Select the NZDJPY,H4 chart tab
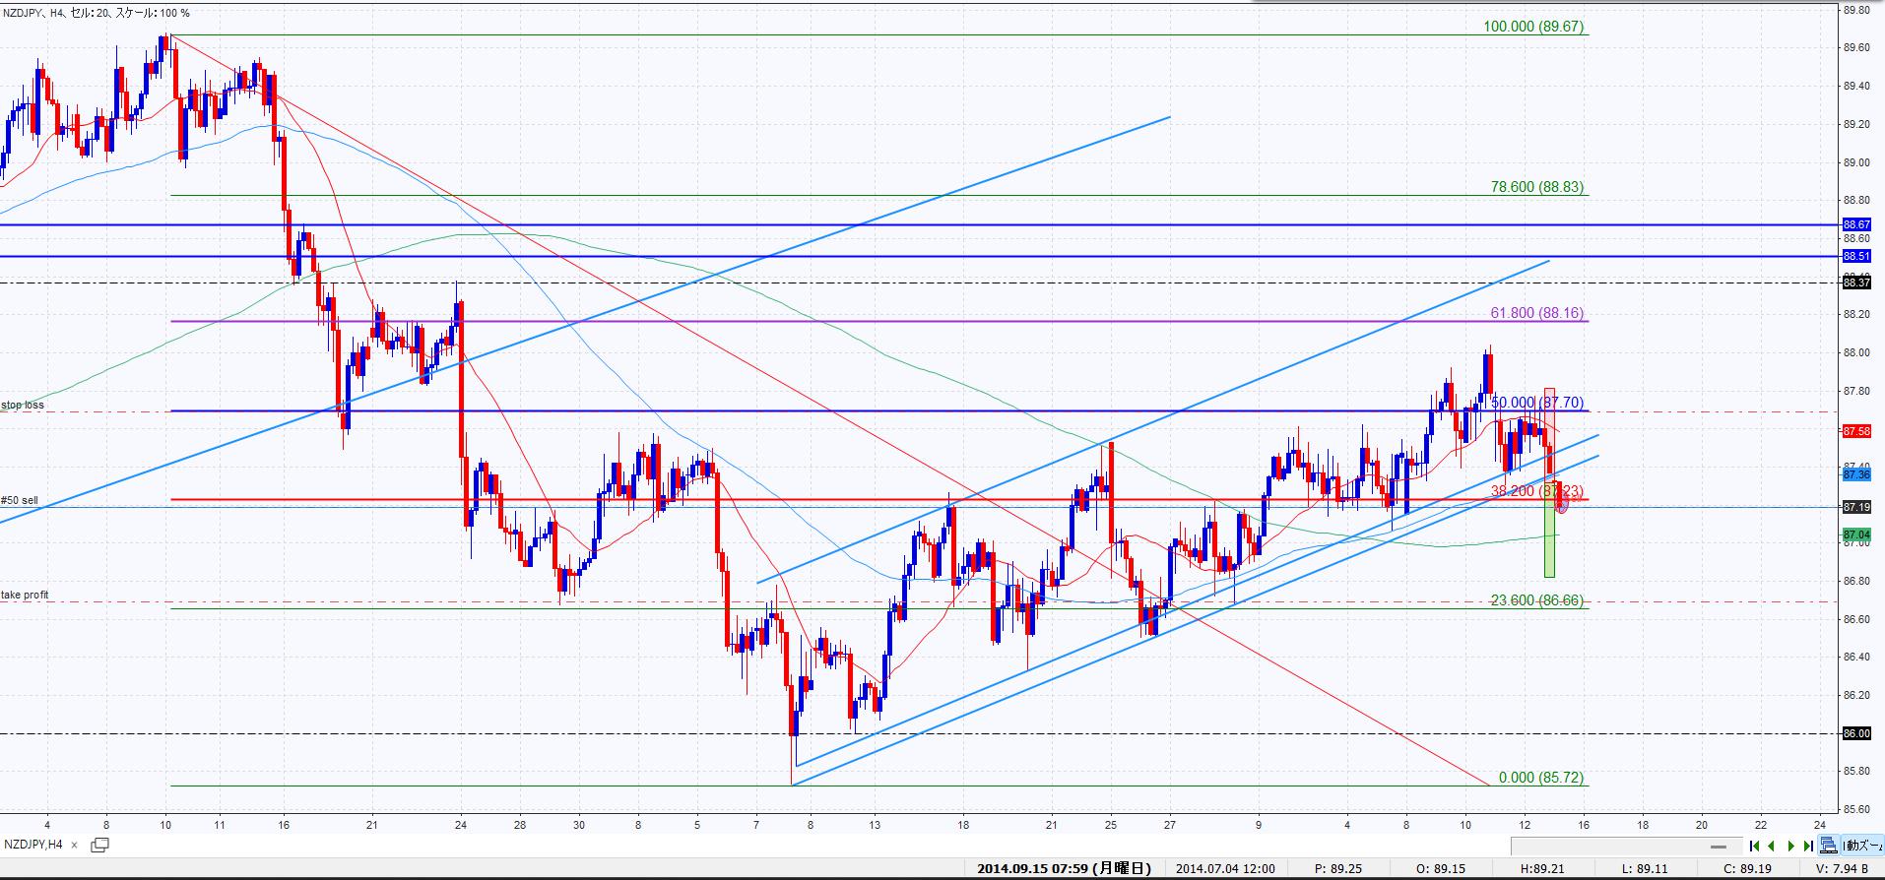This screenshot has height=880, width=1885. [34, 845]
